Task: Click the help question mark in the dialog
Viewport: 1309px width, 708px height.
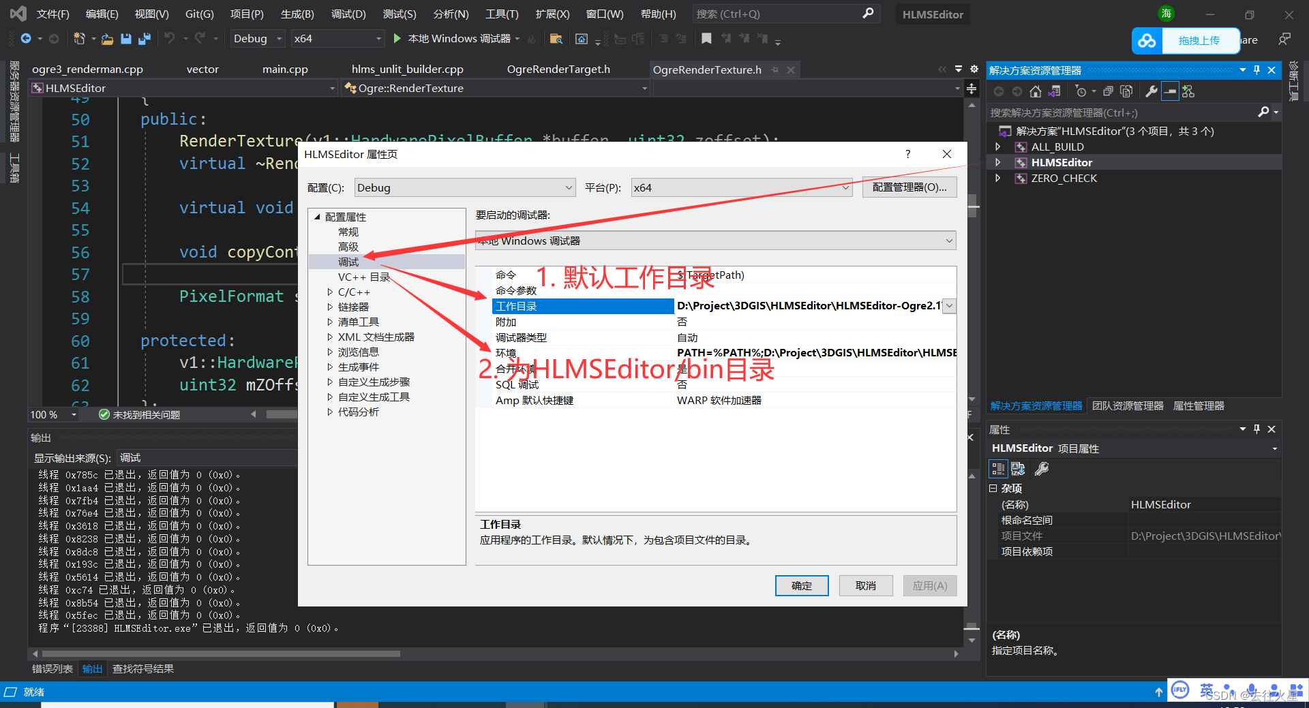Action: pyautogui.click(x=907, y=154)
